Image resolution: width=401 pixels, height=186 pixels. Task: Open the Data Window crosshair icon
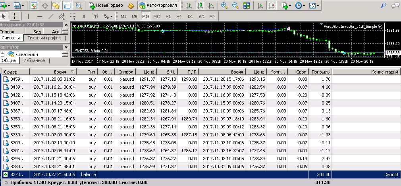45,5
